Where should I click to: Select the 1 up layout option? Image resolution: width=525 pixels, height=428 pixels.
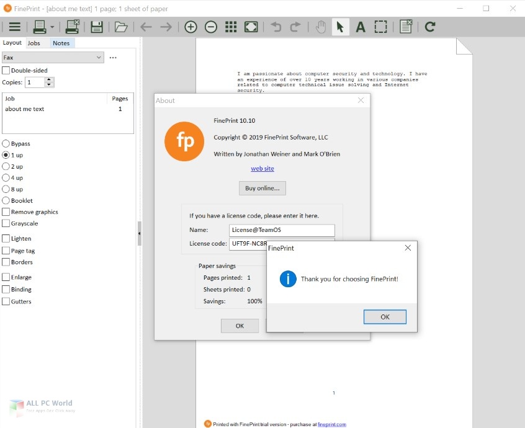click(x=6, y=155)
